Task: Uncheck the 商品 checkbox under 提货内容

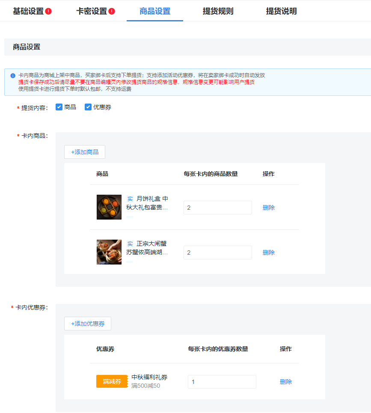Action: [x=59, y=107]
